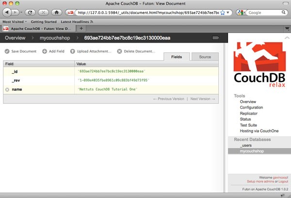The width and height of the screenshot is (291, 198).
Task: Switch to the Fields tab
Action: pyautogui.click(x=177, y=57)
